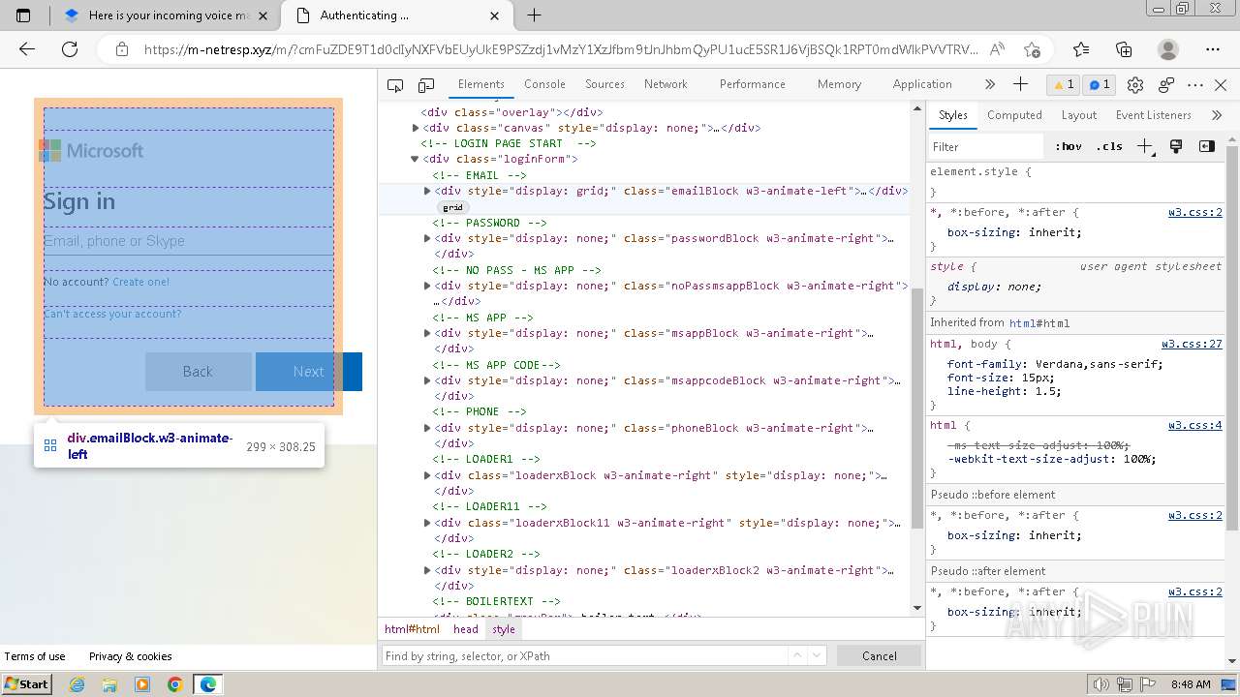View site information lock icon
This screenshot has height=697, width=1240.
pyautogui.click(x=121, y=49)
